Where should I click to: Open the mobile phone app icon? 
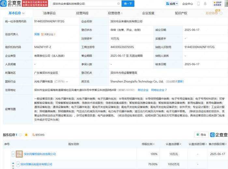198,4
